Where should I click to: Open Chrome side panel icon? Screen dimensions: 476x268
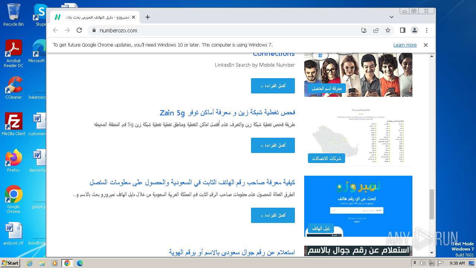click(403, 31)
